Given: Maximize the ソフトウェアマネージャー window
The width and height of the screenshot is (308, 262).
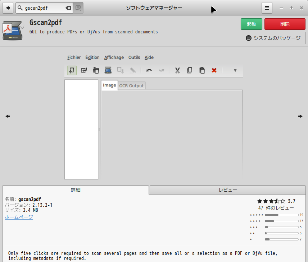Looking at the screenshot, I should tap(291, 8).
